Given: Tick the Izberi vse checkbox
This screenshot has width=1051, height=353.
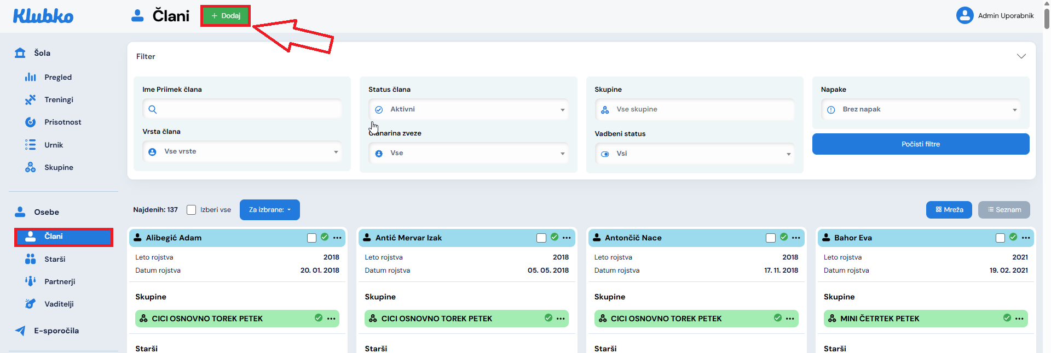Looking at the screenshot, I should pyautogui.click(x=192, y=210).
